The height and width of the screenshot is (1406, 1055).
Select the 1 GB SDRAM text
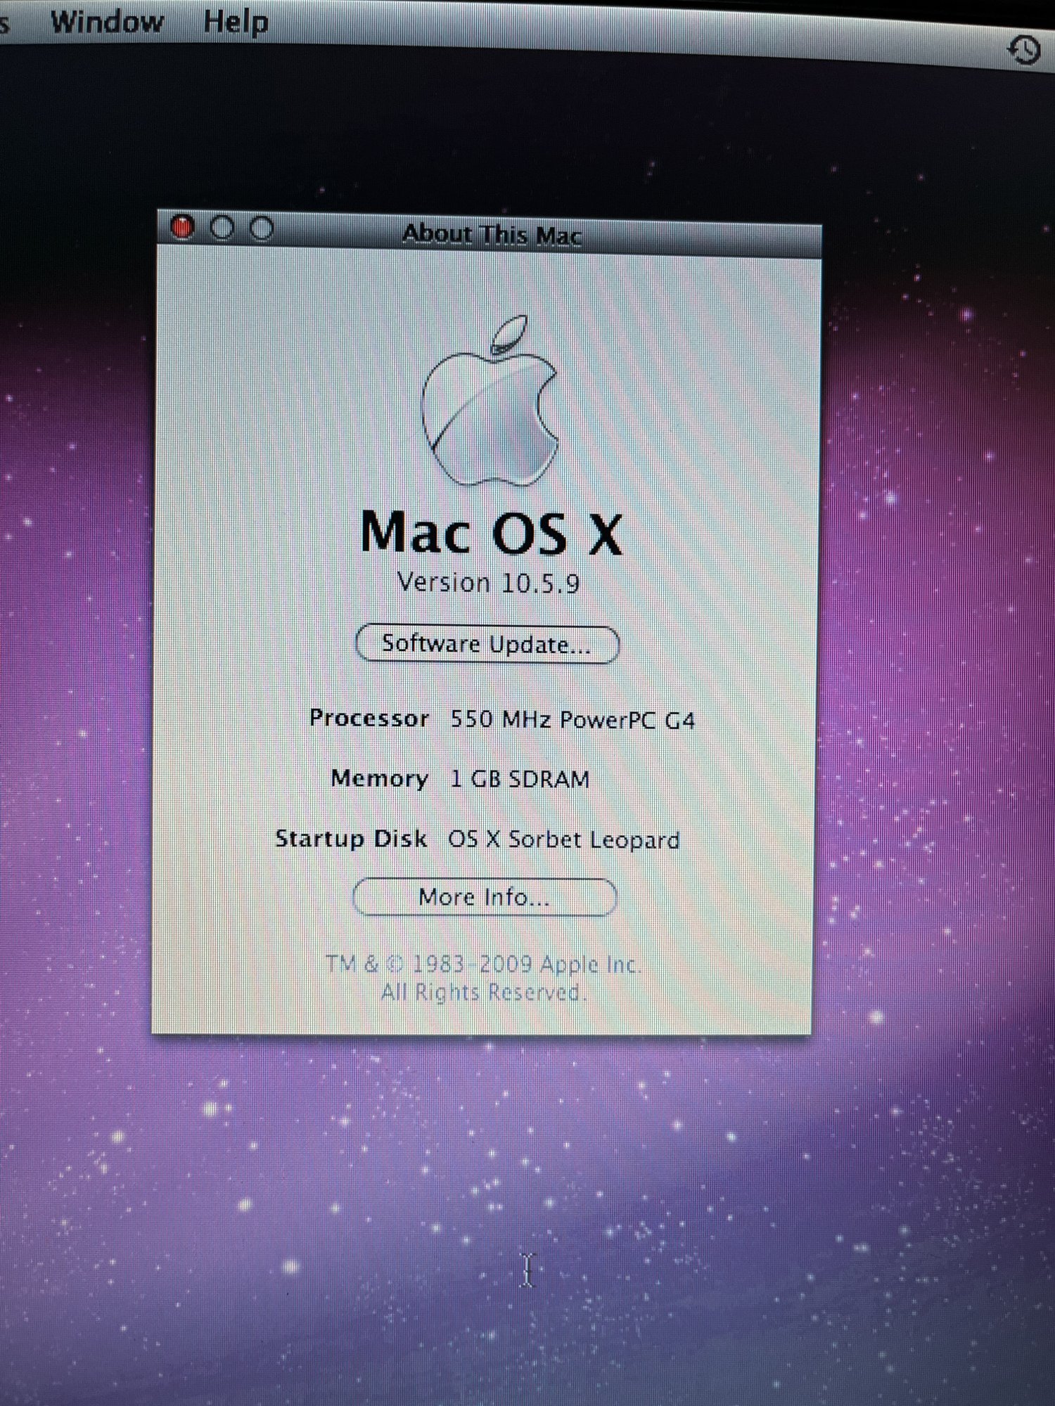point(520,779)
